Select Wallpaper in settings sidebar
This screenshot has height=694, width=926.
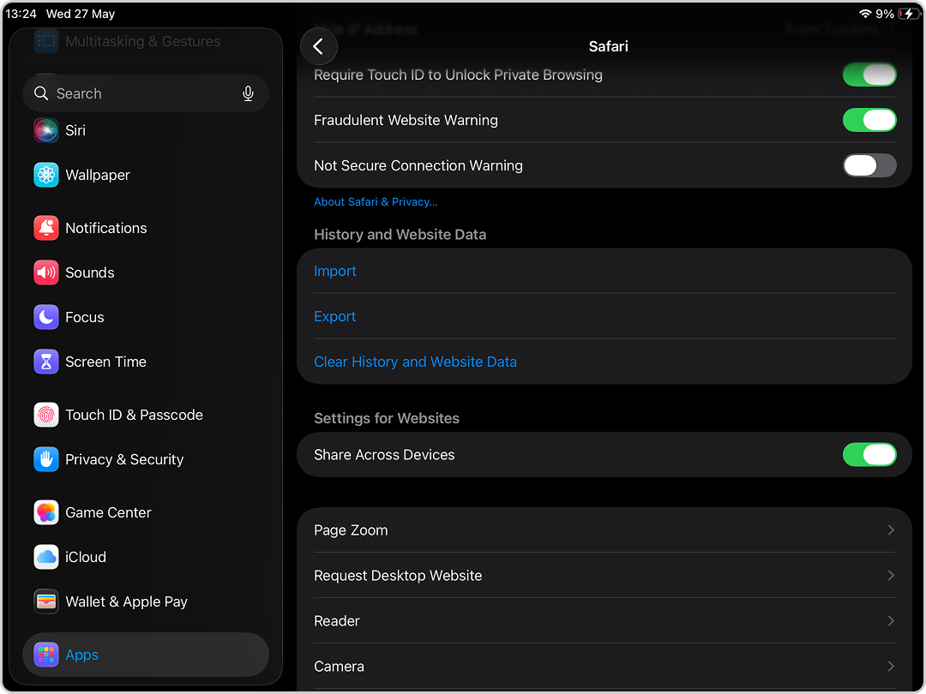(146, 175)
